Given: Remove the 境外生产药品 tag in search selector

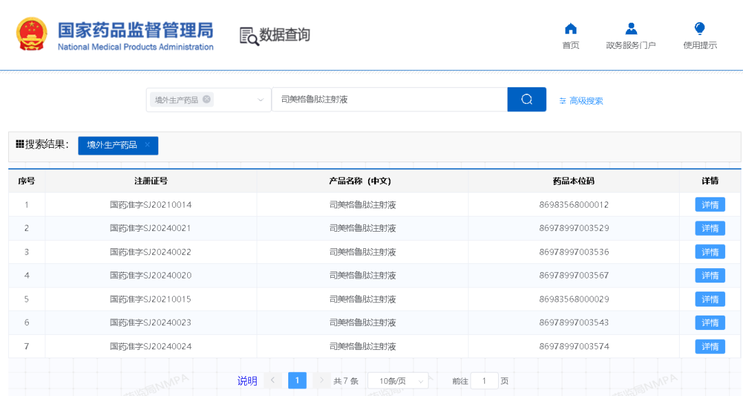Looking at the screenshot, I should pyautogui.click(x=206, y=99).
